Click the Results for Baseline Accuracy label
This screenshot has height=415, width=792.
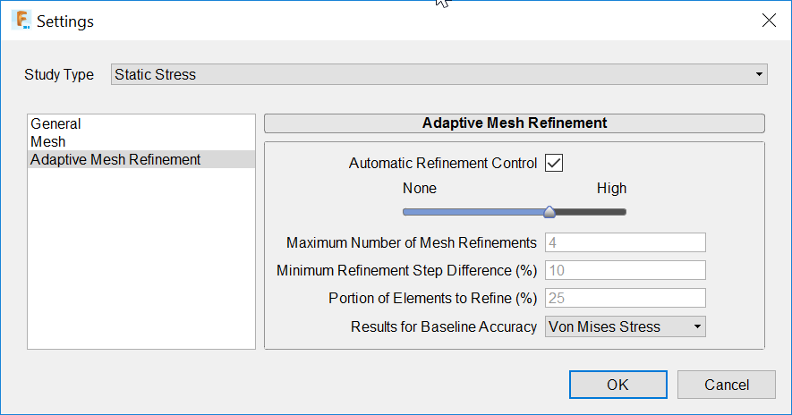pos(444,327)
